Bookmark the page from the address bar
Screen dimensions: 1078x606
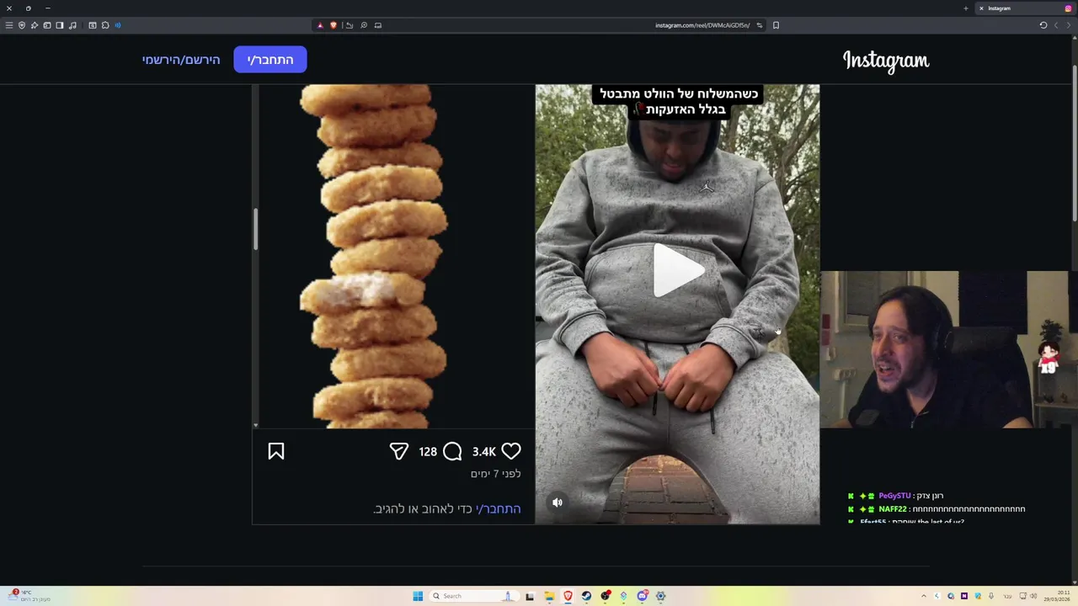click(776, 25)
